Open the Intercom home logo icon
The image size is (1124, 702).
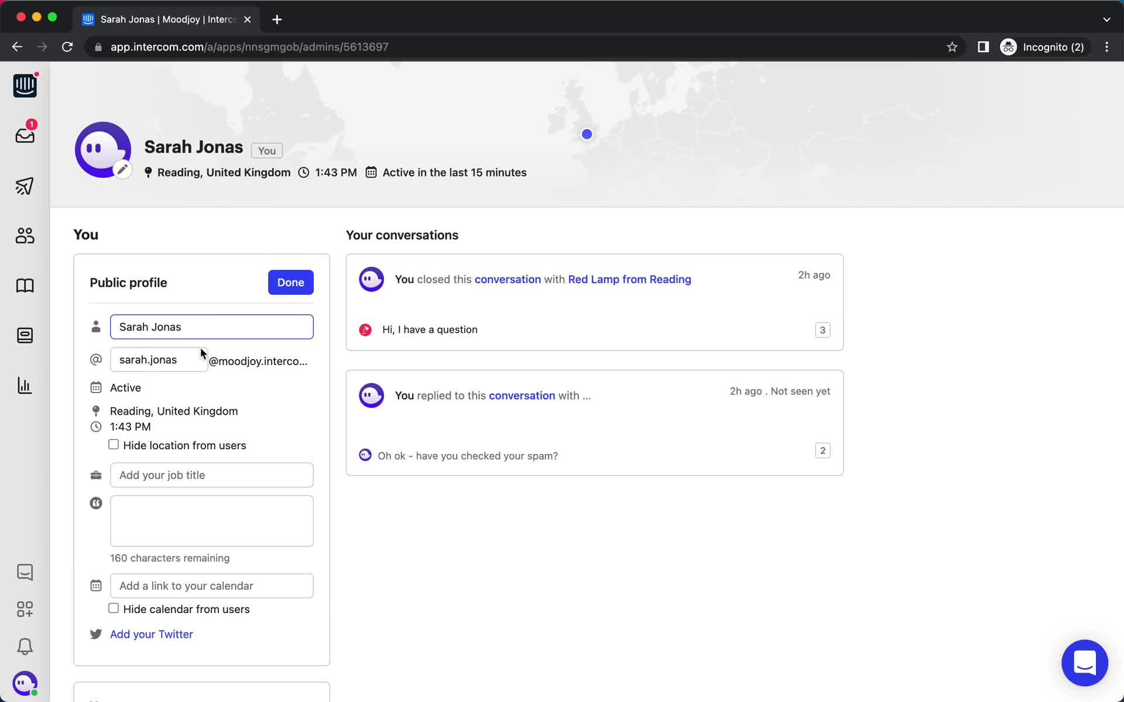25,85
